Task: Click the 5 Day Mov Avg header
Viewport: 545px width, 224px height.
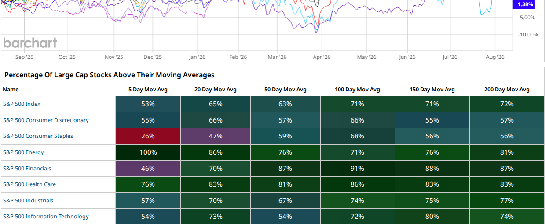Action: (x=148, y=90)
